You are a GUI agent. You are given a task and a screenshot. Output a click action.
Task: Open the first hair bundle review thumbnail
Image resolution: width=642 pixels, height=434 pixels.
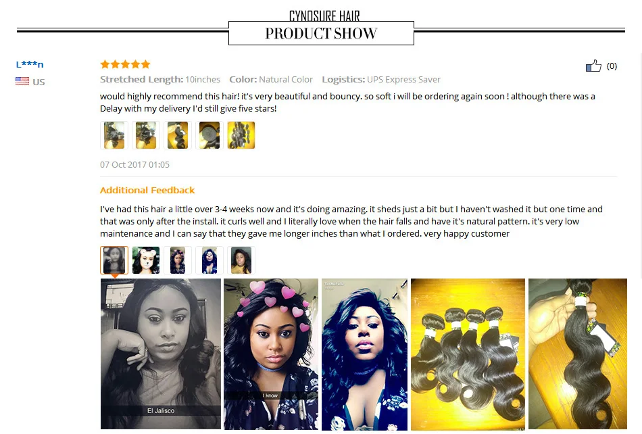114,135
